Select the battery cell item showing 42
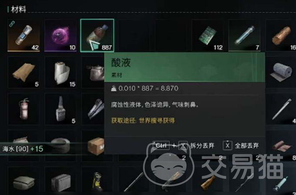 23,35
